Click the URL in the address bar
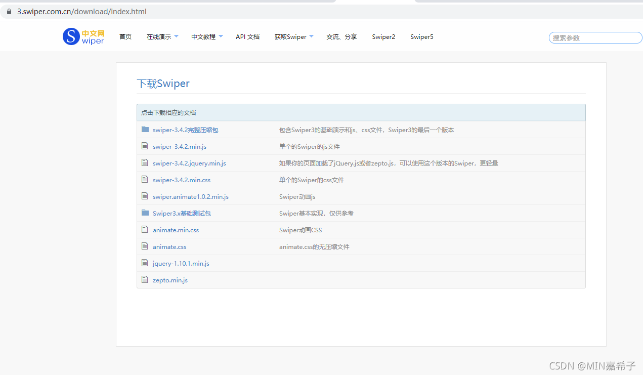This screenshot has height=375, width=643. coord(82,11)
